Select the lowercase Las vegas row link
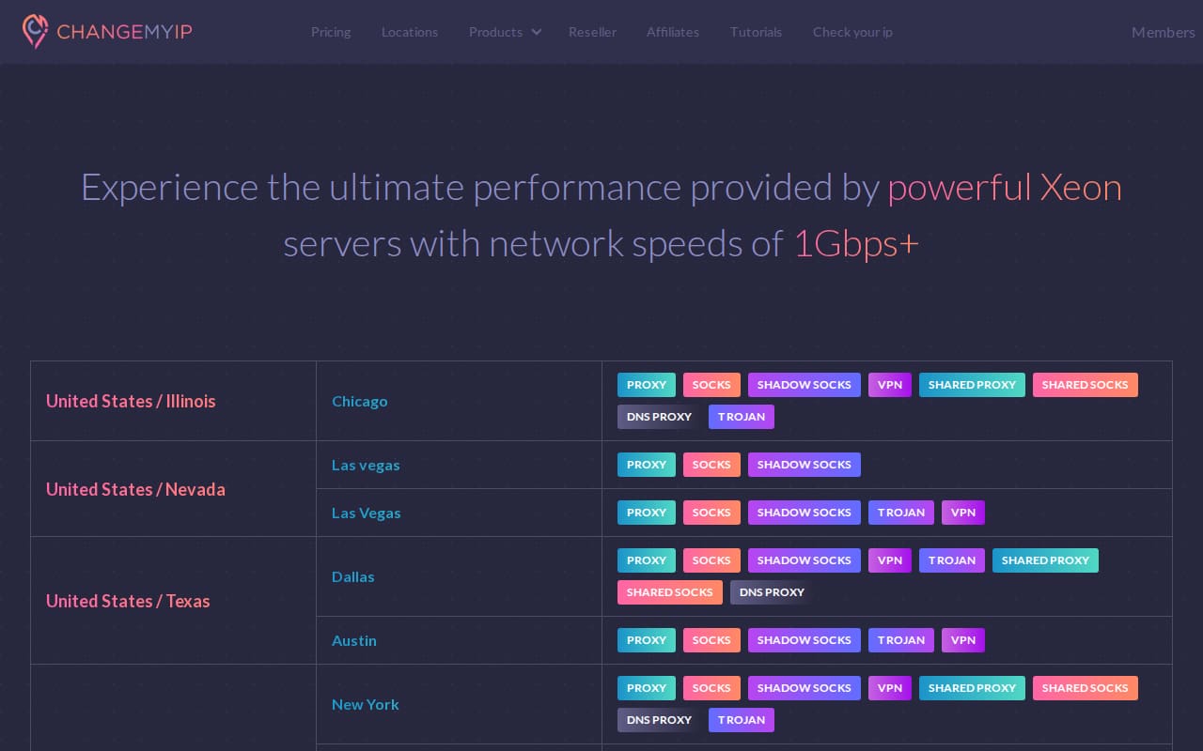 pyautogui.click(x=366, y=465)
